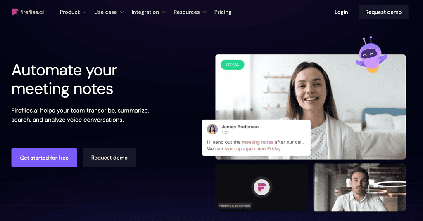Click the purple robot mascot
The width and height of the screenshot is (423, 221).
pyautogui.click(x=371, y=55)
